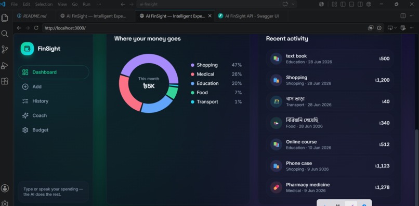Click the Transport legend entry
This screenshot has height=206, width=419.
216,101
